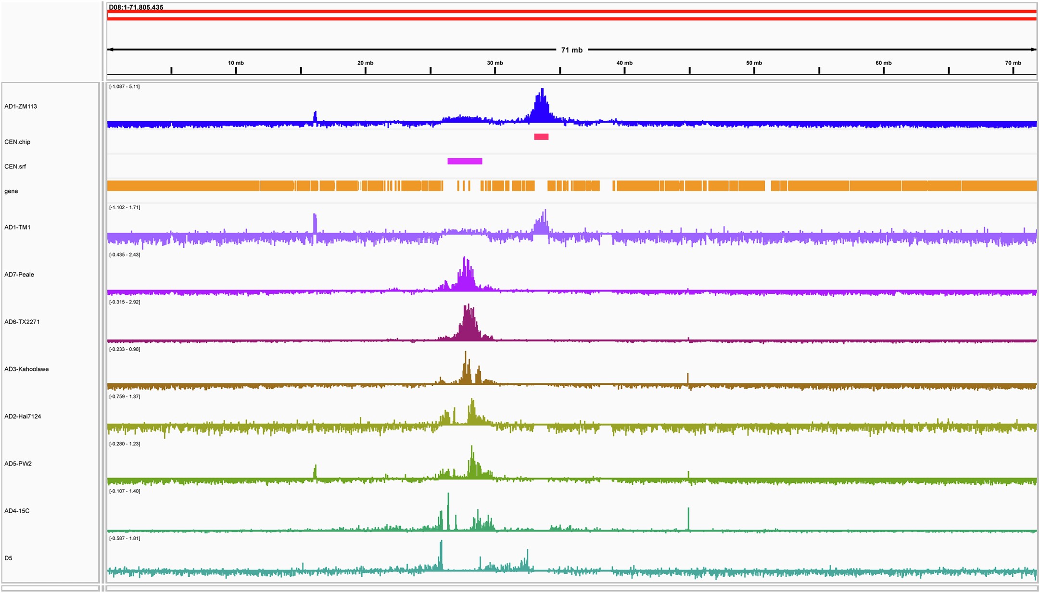Click the AD6-TX2271 data range [-0.315 - 2.92]
This screenshot has width=1040, height=593.
tap(125, 302)
